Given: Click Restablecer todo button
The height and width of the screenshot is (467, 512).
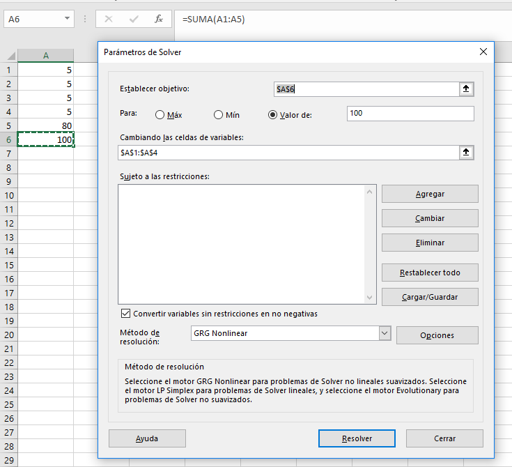Looking at the screenshot, I should [430, 273].
